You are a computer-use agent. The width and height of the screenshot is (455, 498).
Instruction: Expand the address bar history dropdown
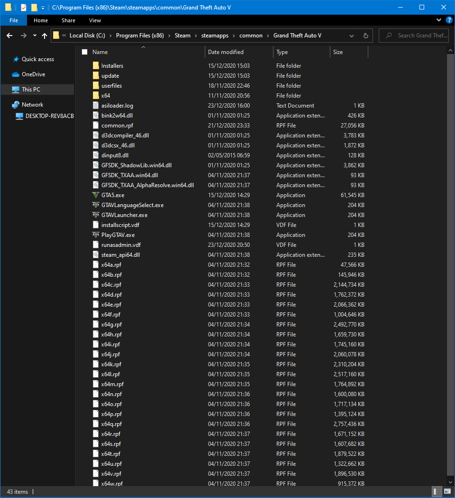(351, 36)
